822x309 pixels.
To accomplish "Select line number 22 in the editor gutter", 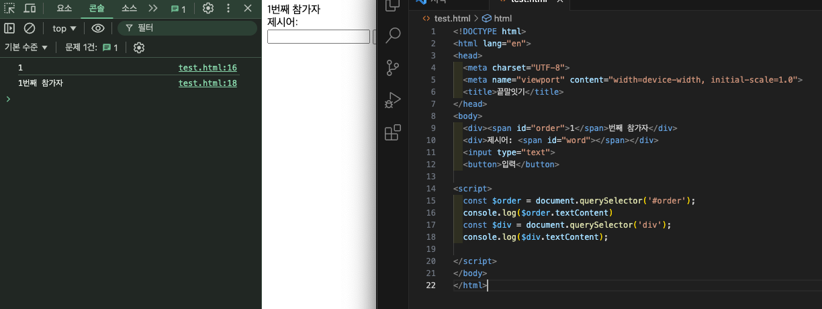I will (x=431, y=285).
